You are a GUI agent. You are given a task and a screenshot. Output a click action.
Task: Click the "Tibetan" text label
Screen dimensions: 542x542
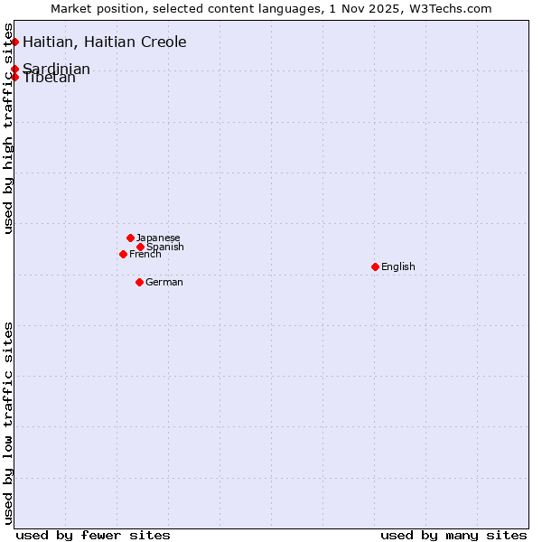(x=50, y=79)
